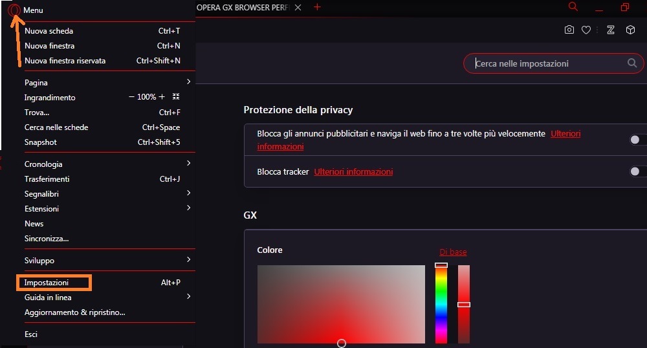Image resolution: width=647 pixels, height=348 pixels.
Task: Open the snapshot camera icon in toolbar
Action: click(569, 30)
